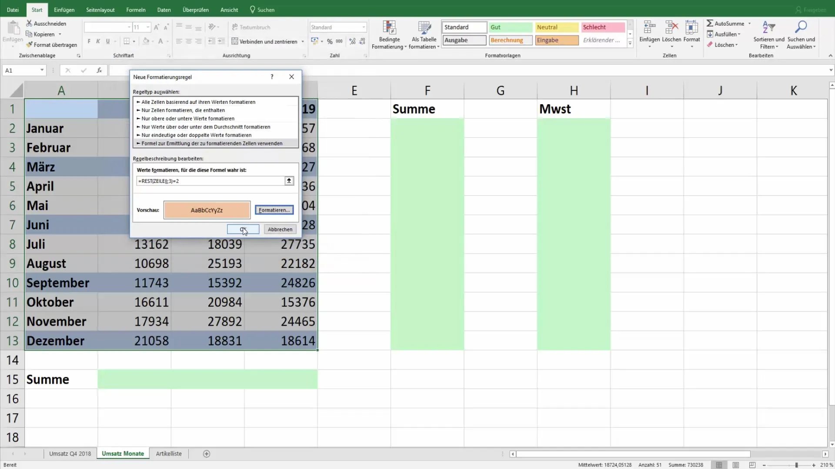
Task: Click the percent style icon
Action: pos(330,41)
